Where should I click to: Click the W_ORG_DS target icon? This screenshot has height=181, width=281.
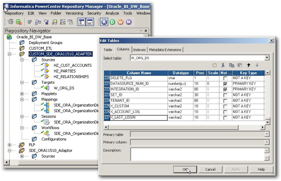(x=47, y=88)
